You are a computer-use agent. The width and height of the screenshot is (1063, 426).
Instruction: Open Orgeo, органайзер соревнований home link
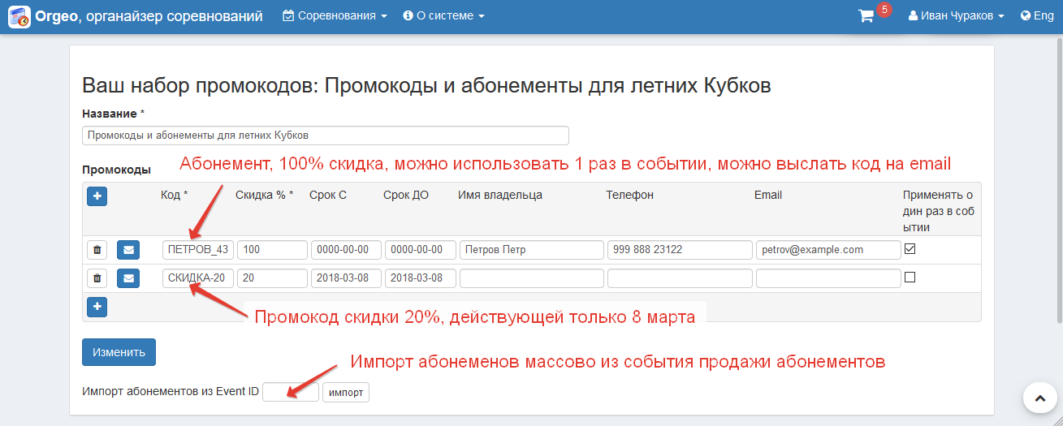[149, 16]
